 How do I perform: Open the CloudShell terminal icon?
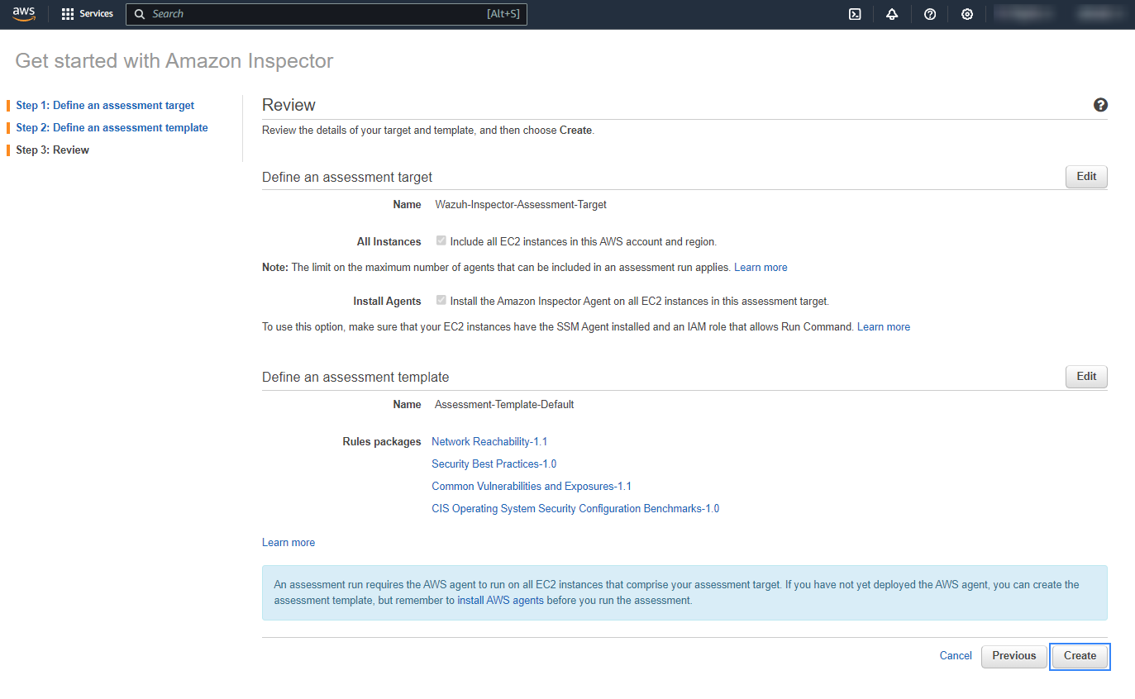pyautogui.click(x=856, y=14)
